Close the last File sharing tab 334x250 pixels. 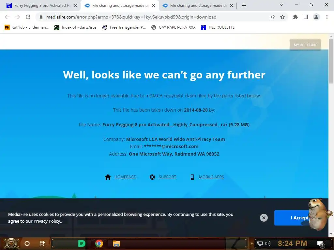(232, 6)
